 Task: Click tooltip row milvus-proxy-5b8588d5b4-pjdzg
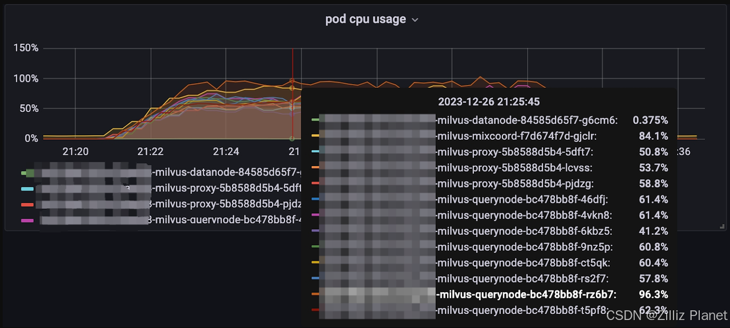click(x=490, y=184)
